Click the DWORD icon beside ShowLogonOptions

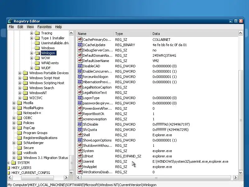(80, 140)
